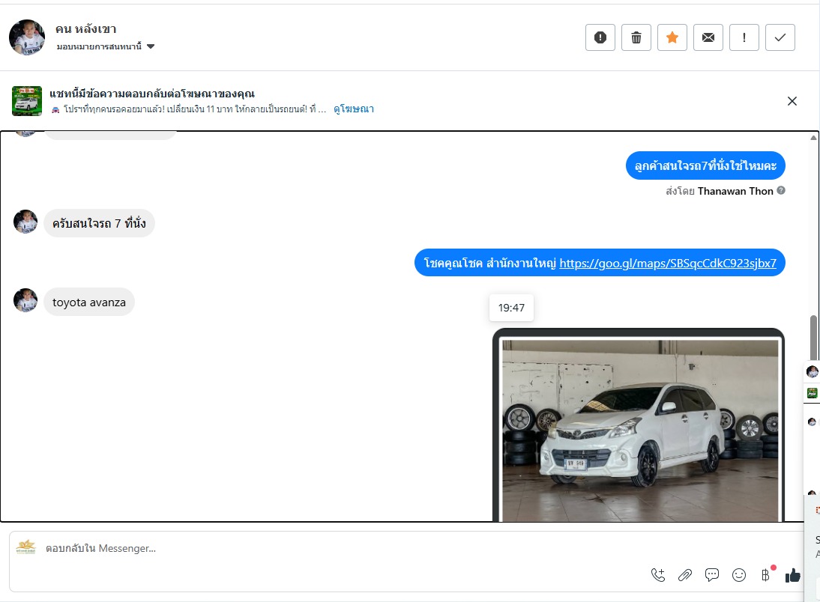Attach a file with paperclip icon
The image size is (820, 602).
click(x=685, y=575)
